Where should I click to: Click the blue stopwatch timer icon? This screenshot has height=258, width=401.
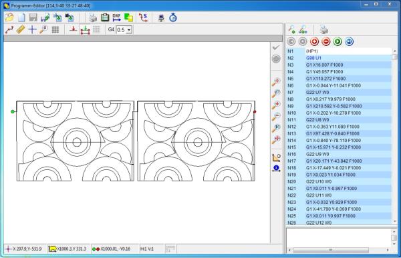point(173,17)
